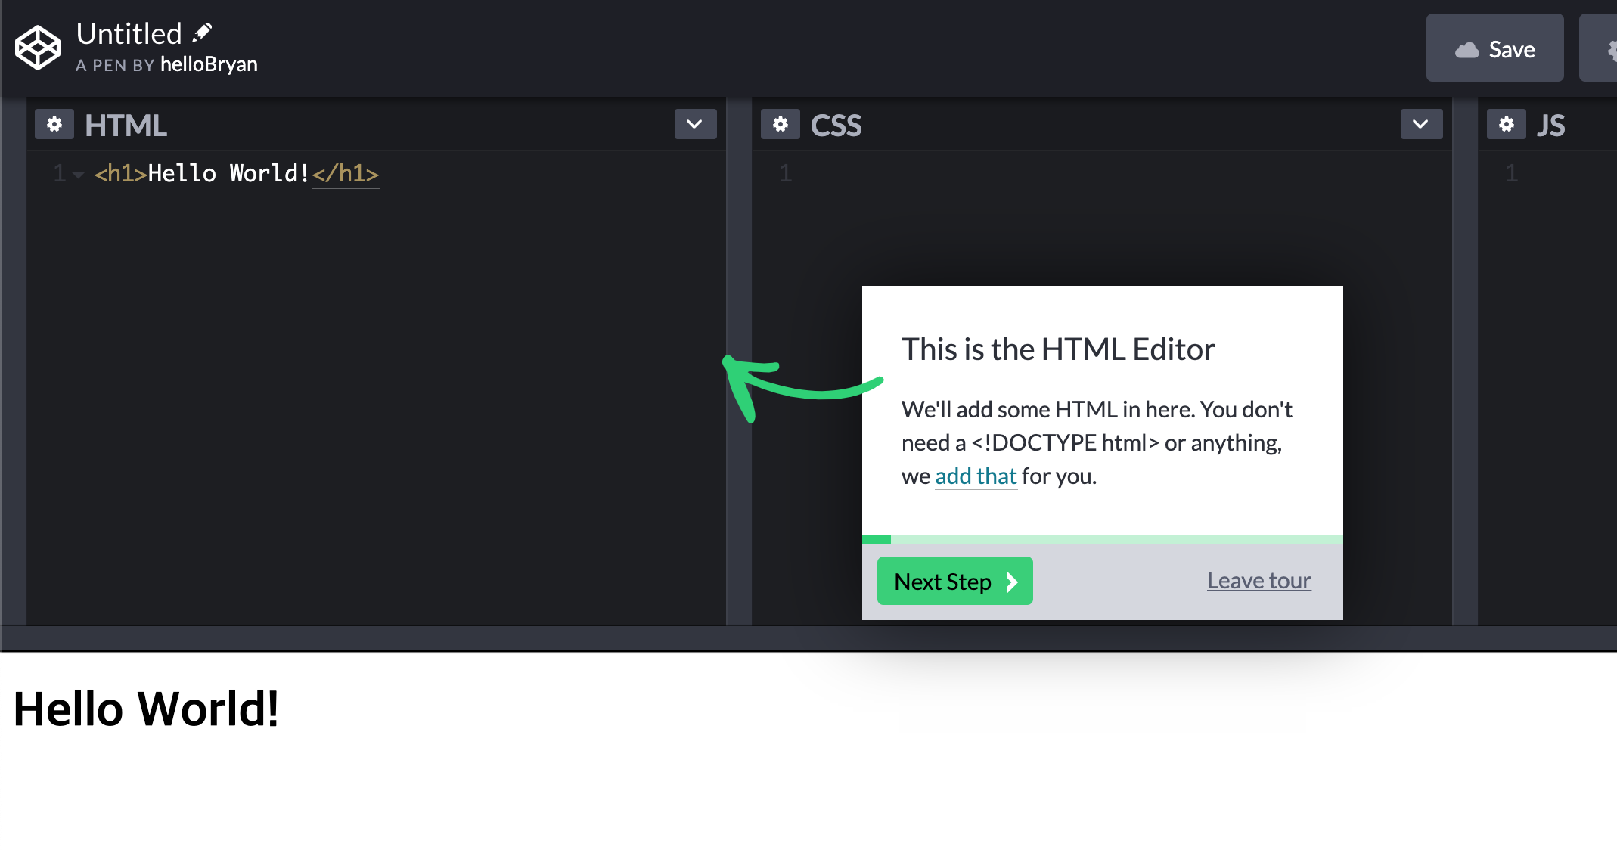Viewport: 1617px width, 850px height.
Task: Expand the CSS panel dropdown chevron
Action: tap(1420, 125)
